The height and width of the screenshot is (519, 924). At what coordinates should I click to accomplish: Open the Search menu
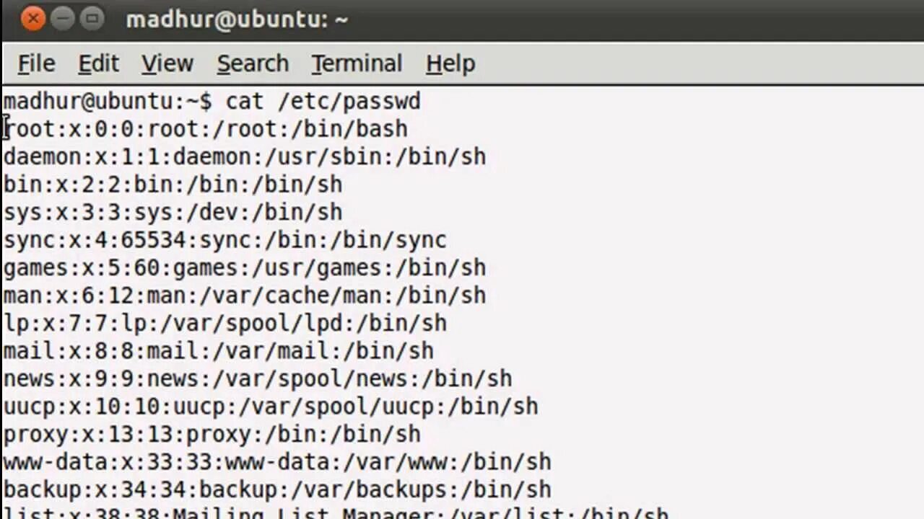[x=253, y=63]
